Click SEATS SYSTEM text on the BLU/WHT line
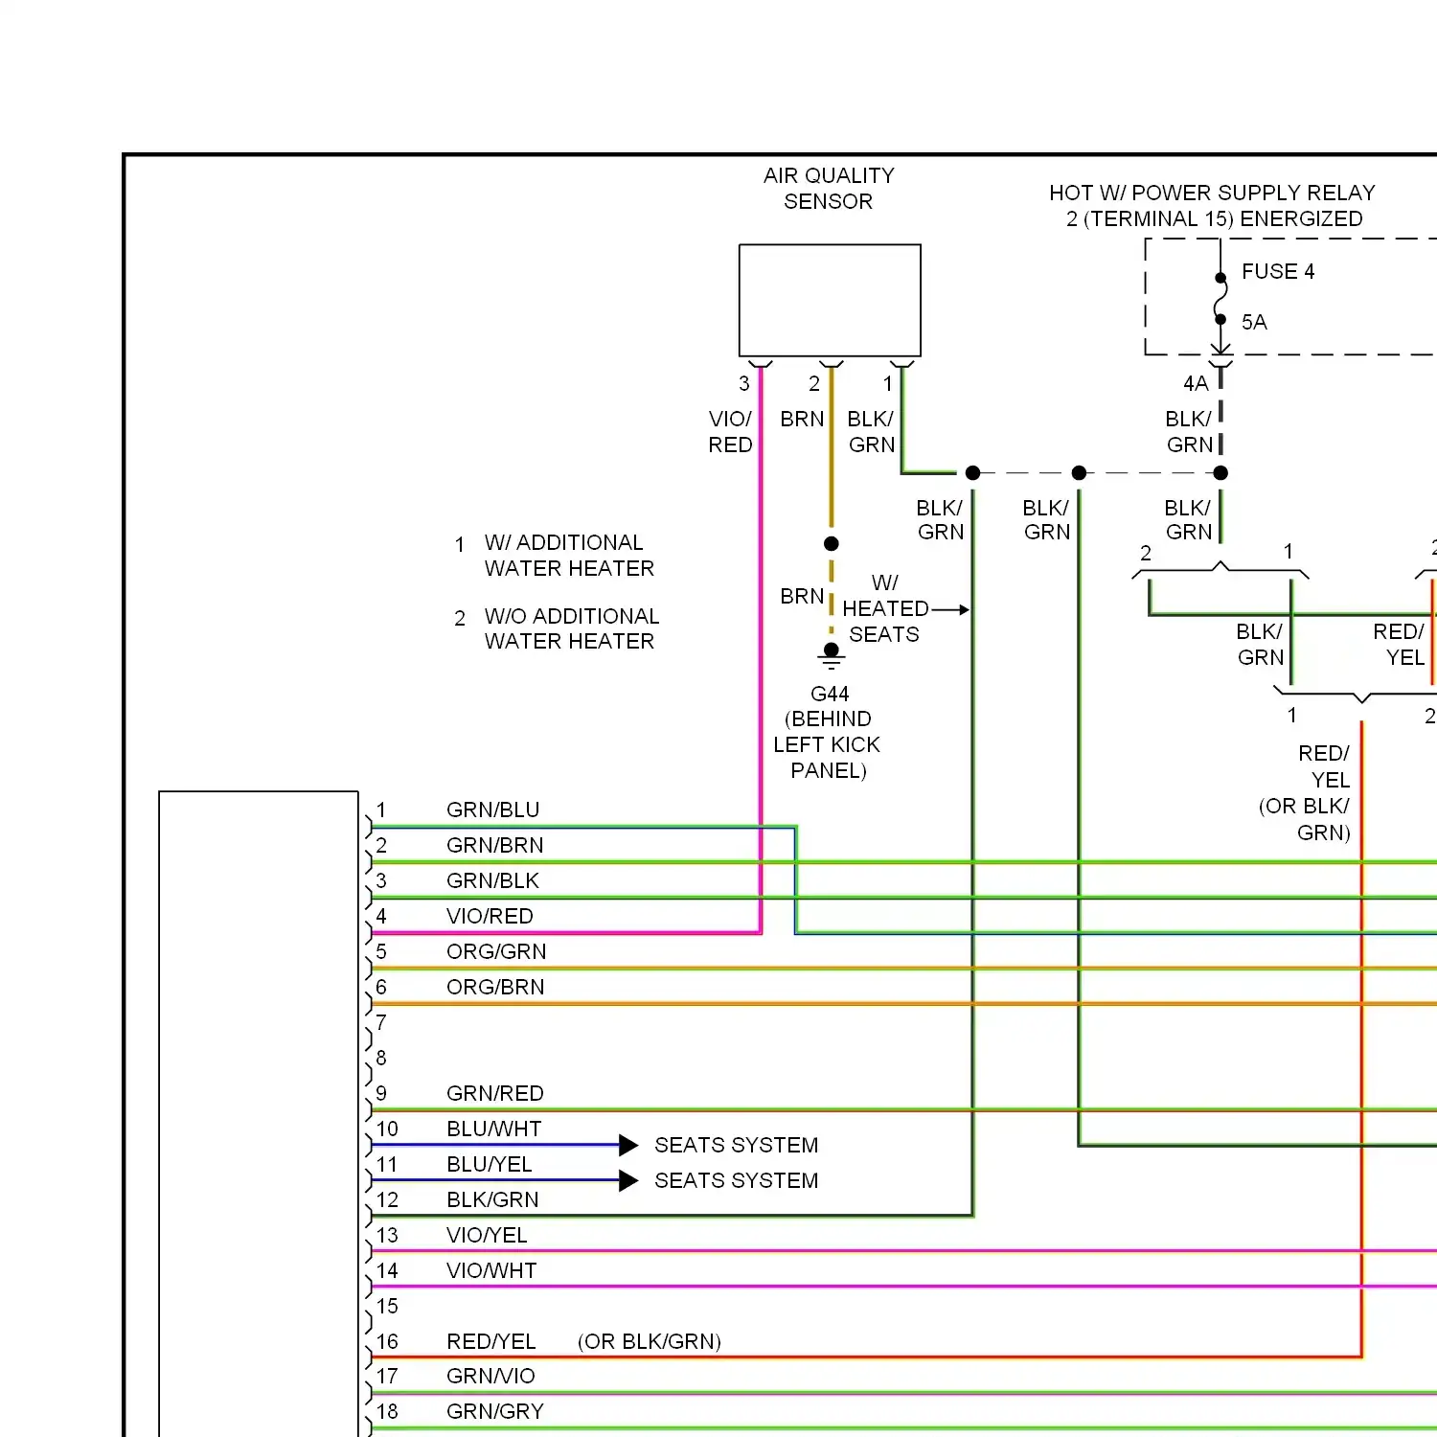 [x=737, y=1146]
